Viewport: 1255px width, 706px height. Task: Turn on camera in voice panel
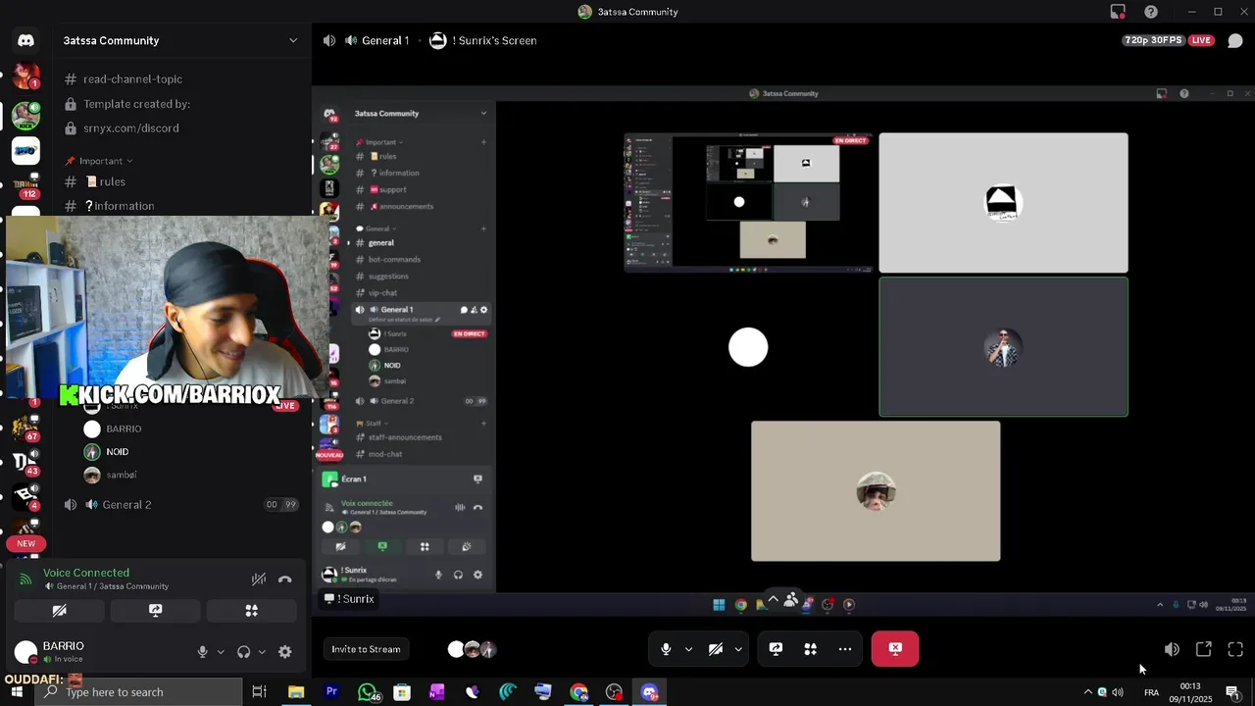[x=59, y=610]
